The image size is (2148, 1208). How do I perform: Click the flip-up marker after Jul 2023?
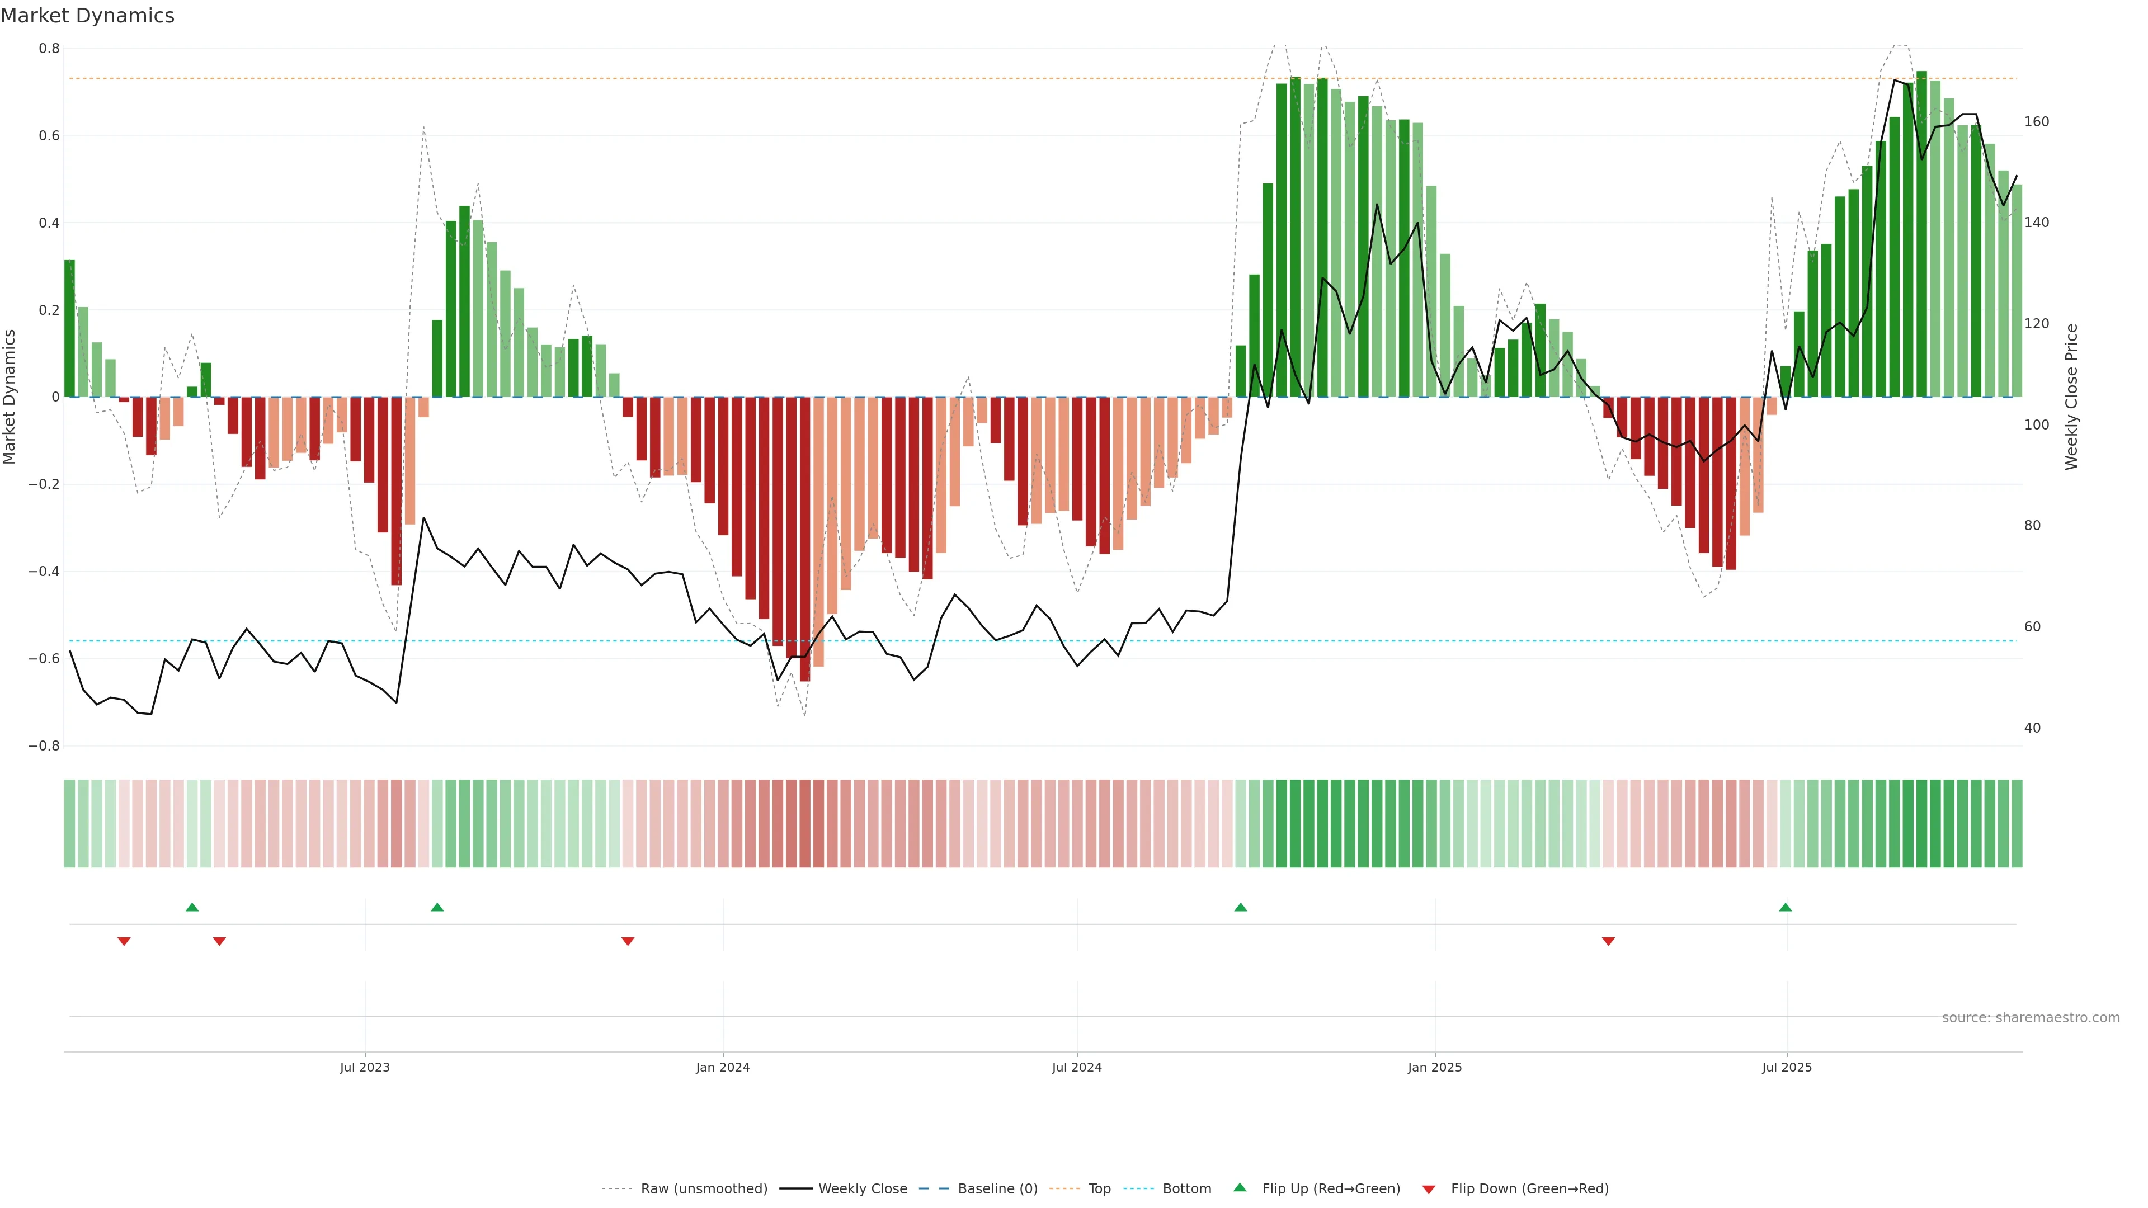437,907
